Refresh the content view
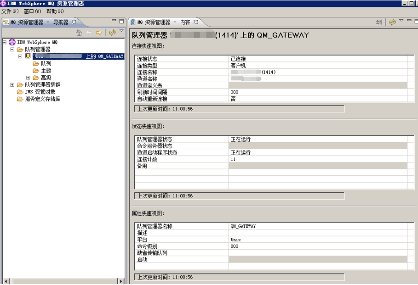 point(392,22)
